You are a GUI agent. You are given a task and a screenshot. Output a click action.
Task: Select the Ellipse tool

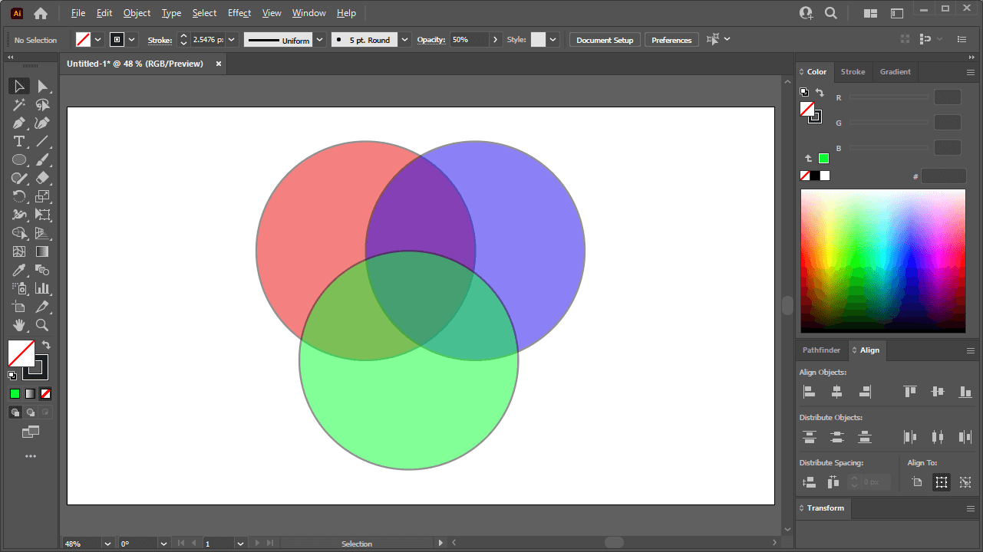[19, 159]
